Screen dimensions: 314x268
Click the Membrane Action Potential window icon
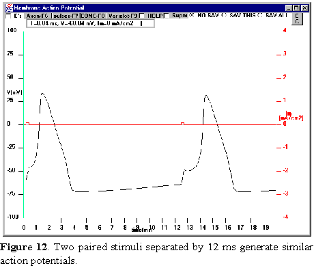(x=9, y=8)
